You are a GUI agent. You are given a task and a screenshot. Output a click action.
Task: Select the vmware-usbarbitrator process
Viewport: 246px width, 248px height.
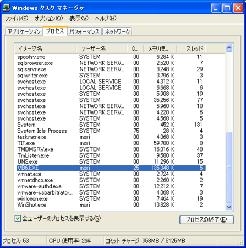tap(111, 192)
